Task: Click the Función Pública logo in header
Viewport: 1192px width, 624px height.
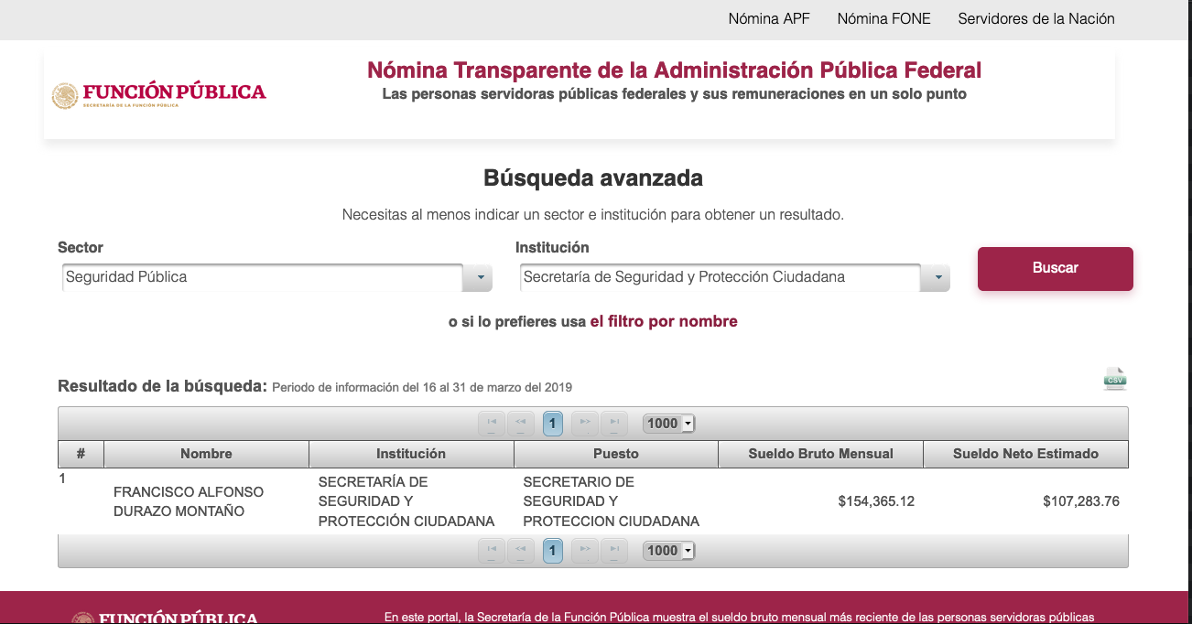Action: click(x=159, y=95)
